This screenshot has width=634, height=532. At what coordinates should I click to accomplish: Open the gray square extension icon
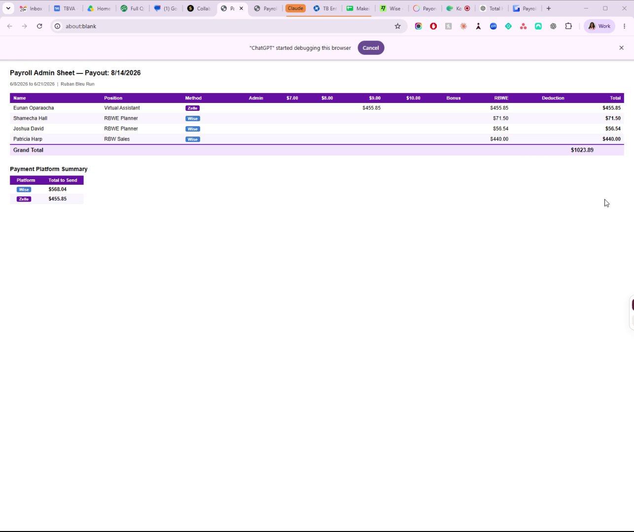(448, 26)
